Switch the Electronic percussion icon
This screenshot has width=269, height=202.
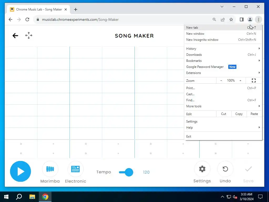pos(75,169)
